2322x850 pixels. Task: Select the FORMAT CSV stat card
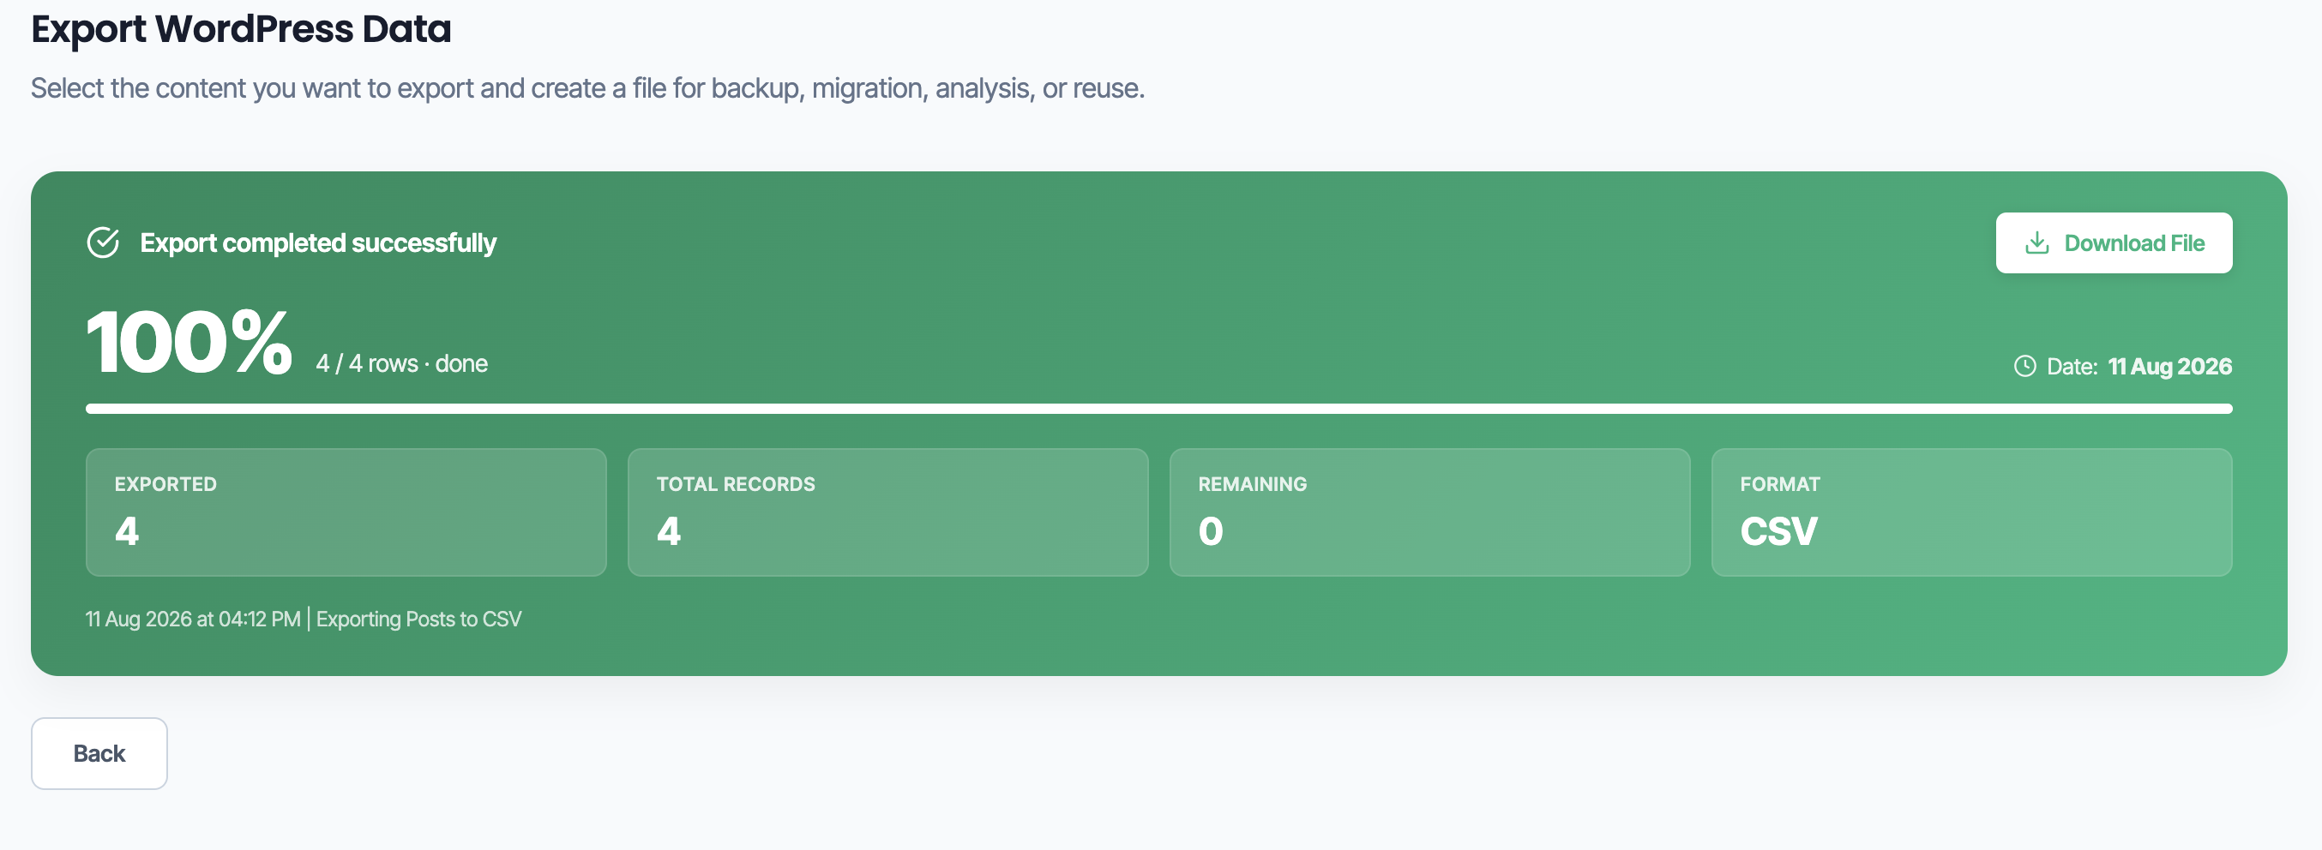pos(1971,512)
